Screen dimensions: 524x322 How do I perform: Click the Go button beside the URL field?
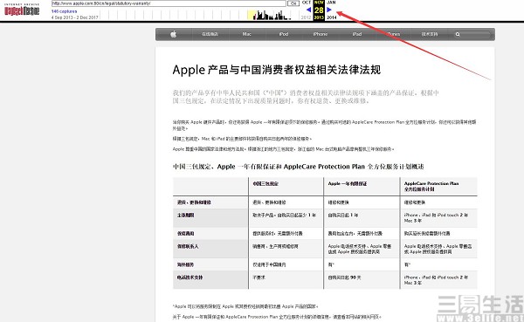point(293,3)
